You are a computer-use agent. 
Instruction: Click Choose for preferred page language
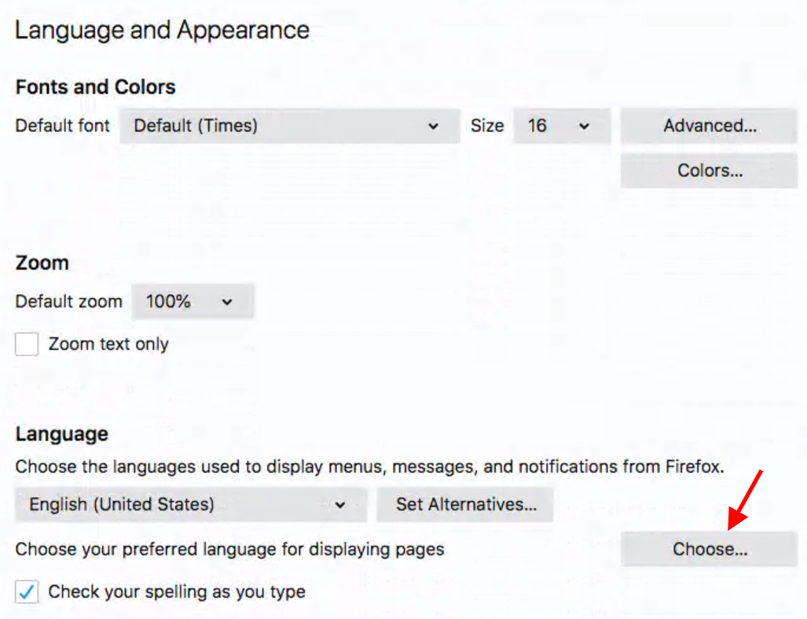click(x=709, y=550)
